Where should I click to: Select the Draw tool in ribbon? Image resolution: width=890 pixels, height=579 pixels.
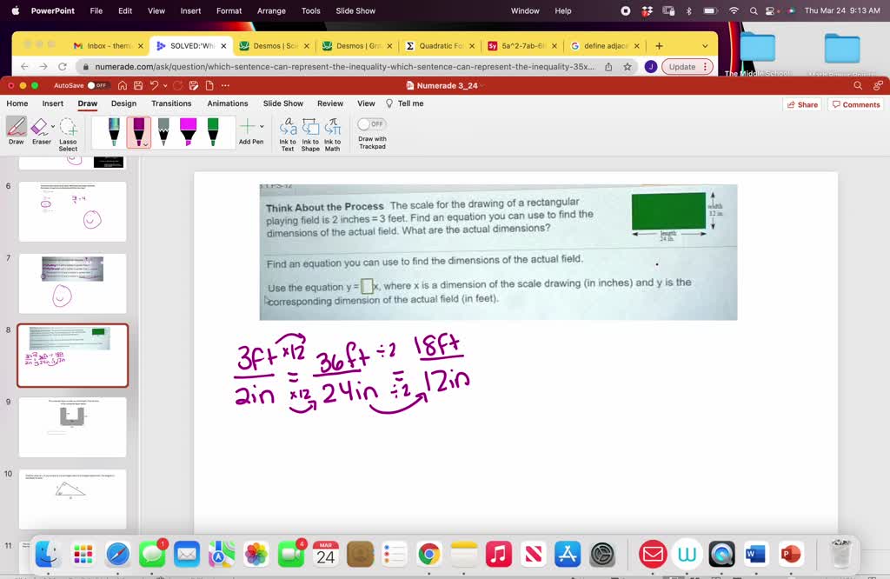click(x=17, y=130)
